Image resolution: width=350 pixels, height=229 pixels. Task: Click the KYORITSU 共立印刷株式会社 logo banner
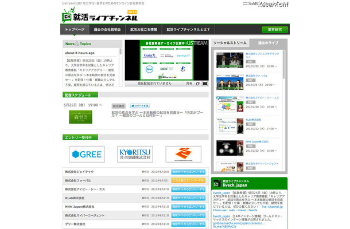(135, 154)
